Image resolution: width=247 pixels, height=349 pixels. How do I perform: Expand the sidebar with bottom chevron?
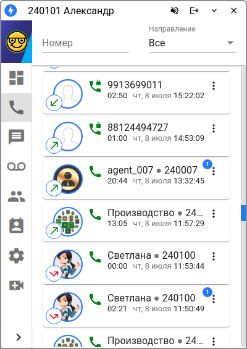point(19,337)
